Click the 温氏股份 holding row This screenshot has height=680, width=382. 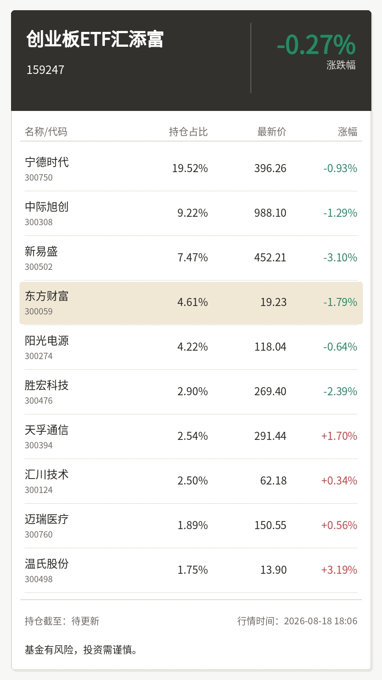click(191, 570)
